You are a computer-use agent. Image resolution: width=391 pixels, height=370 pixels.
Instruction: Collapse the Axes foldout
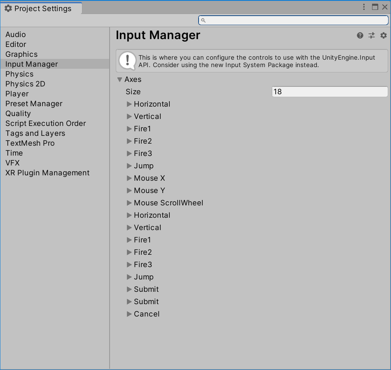pos(120,79)
